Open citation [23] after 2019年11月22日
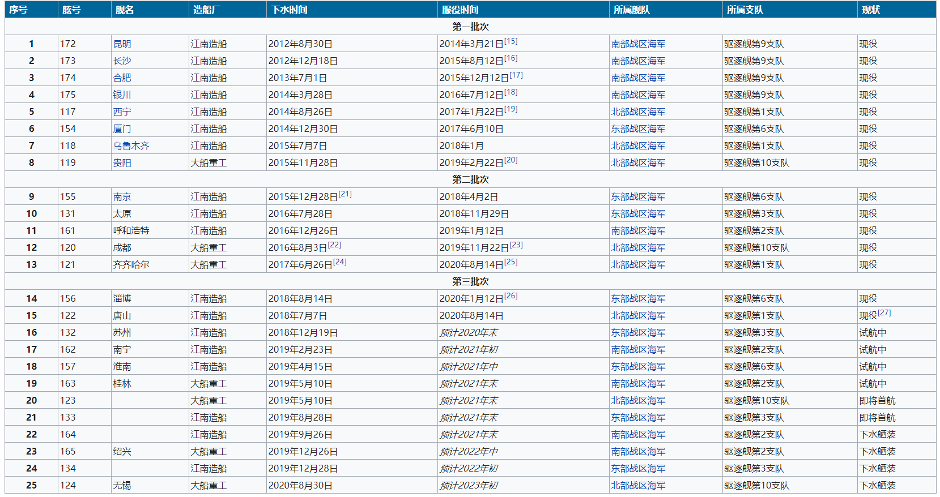 (x=516, y=245)
